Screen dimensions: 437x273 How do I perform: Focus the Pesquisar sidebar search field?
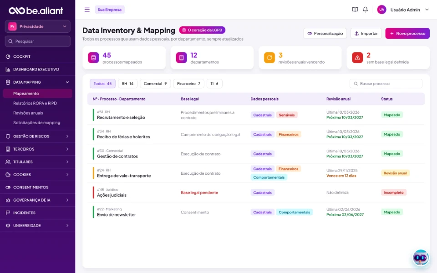(38, 41)
